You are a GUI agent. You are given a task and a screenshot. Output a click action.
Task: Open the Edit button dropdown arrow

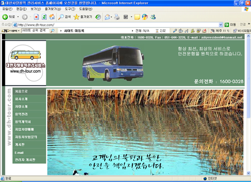coord(131,17)
